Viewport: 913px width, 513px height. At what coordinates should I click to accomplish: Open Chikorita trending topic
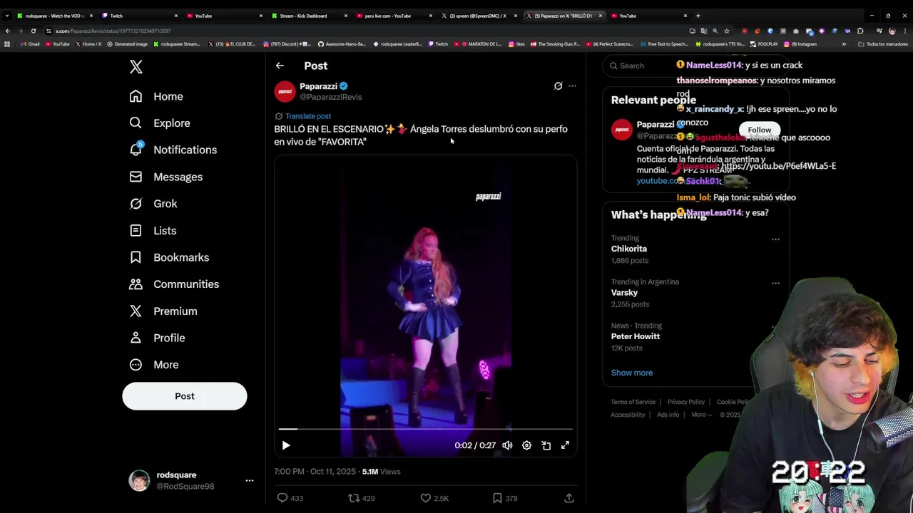[628, 249]
